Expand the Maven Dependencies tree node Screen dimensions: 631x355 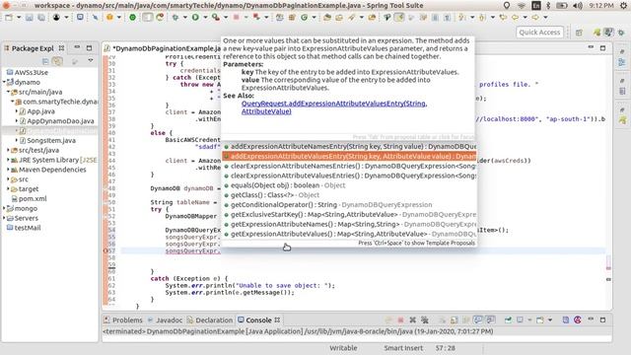[9, 170]
